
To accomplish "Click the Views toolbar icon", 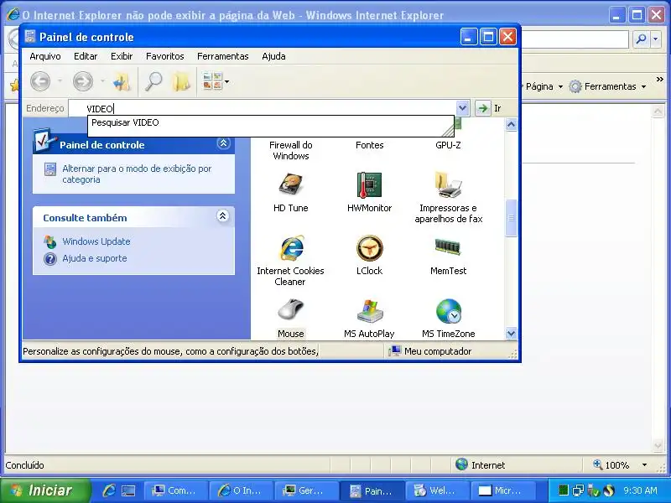I will 212,80.
